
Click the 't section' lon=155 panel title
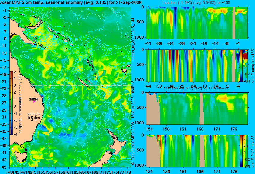pyautogui.click(x=196, y=3)
